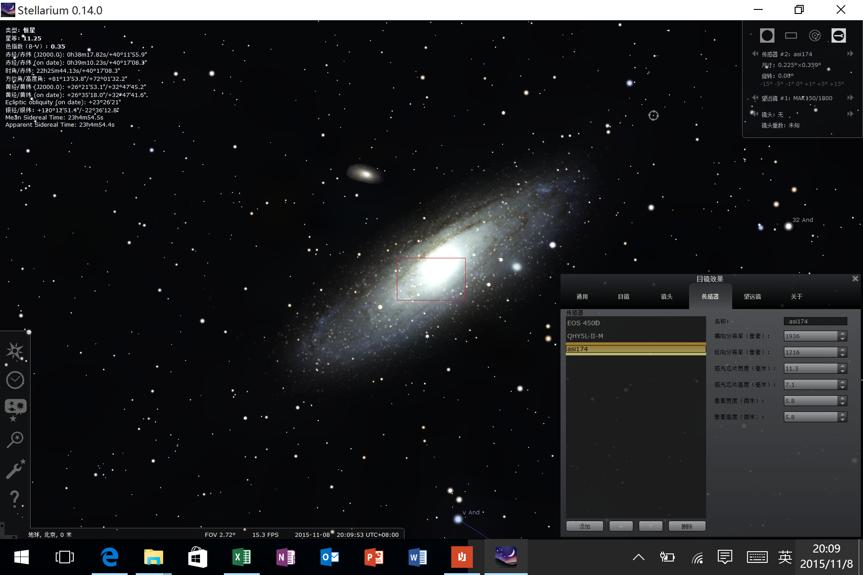The height and width of the screenshot is (575, 863).
Task: Open the search window magnifier icon
Action: [x=15, y=440]
